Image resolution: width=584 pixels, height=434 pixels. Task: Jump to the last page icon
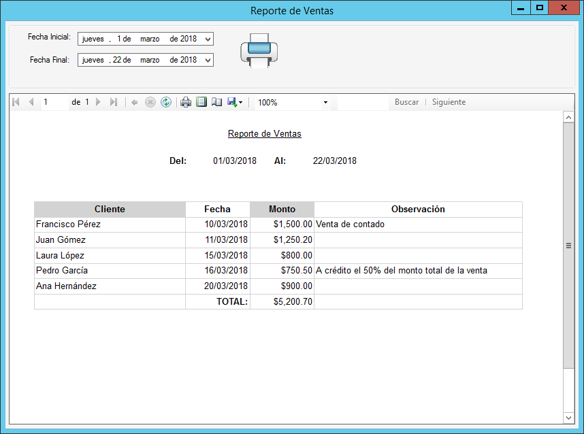pyautogui.click(x=114, y=101)
